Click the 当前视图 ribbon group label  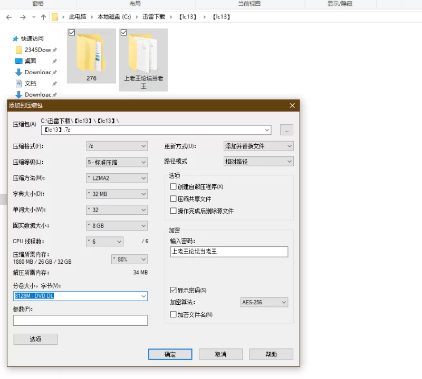tap(249, 4)
